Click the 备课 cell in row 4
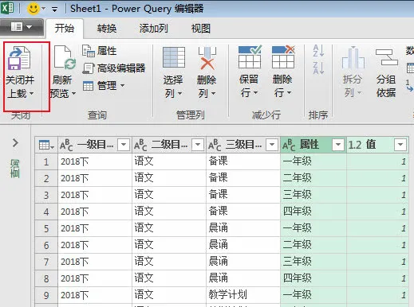The image size is (414, 307). pos(243,212)
